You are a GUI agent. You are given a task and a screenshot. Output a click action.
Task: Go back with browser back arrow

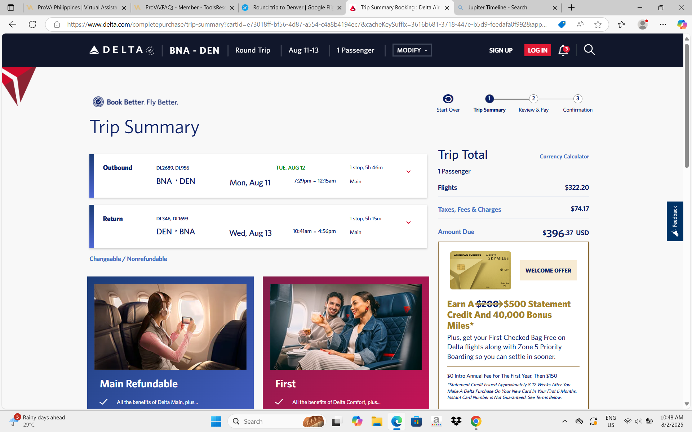tap(13, 24)
